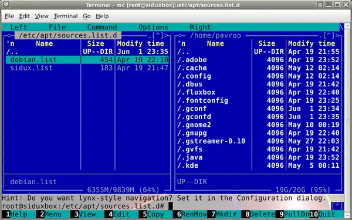This screenshot has width=352, height=220.
Task: Click the right panel history [^] indicator
Action: tap(329, 35)
